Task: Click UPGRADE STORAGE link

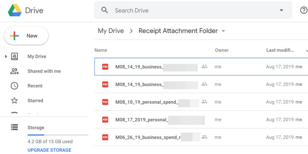Action: tap(49, 150)
